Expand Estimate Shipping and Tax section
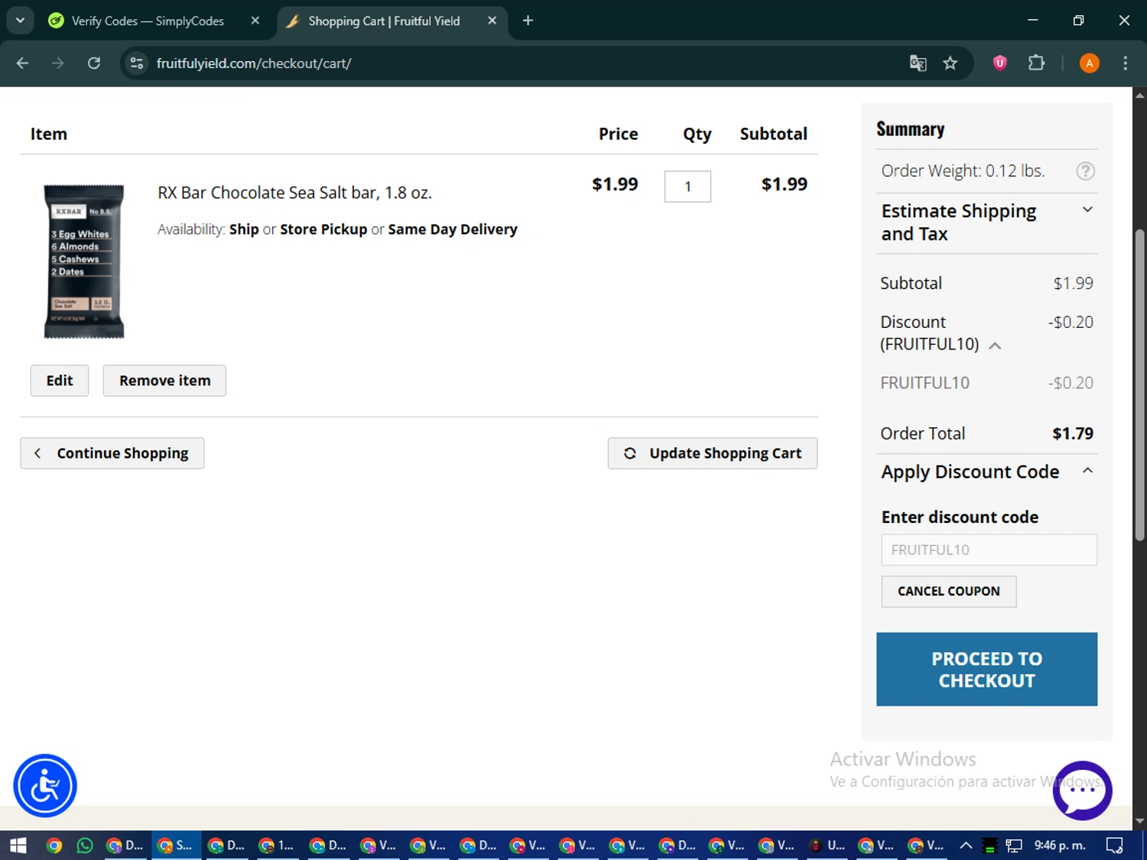 986,222
